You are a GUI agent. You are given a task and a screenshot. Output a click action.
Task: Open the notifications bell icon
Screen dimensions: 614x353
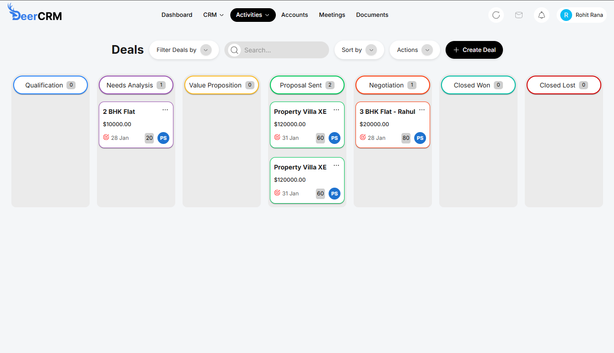[541, 15]
